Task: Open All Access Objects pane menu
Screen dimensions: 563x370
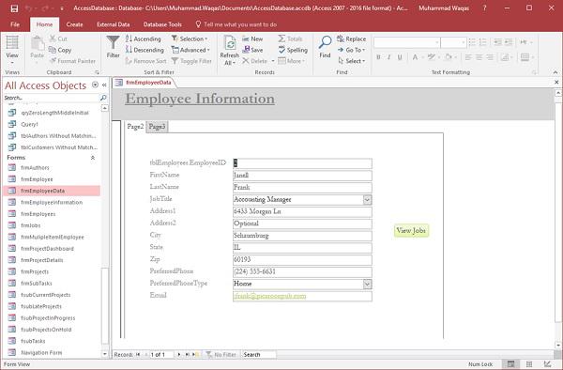Action: point(95,85)
